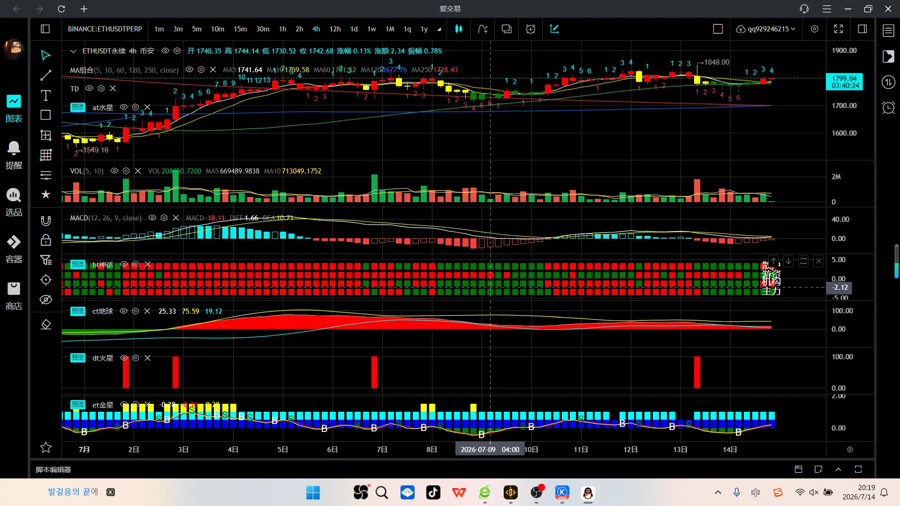
Task: Toggle visibility of VOL indicator
Action: point(114,171)
